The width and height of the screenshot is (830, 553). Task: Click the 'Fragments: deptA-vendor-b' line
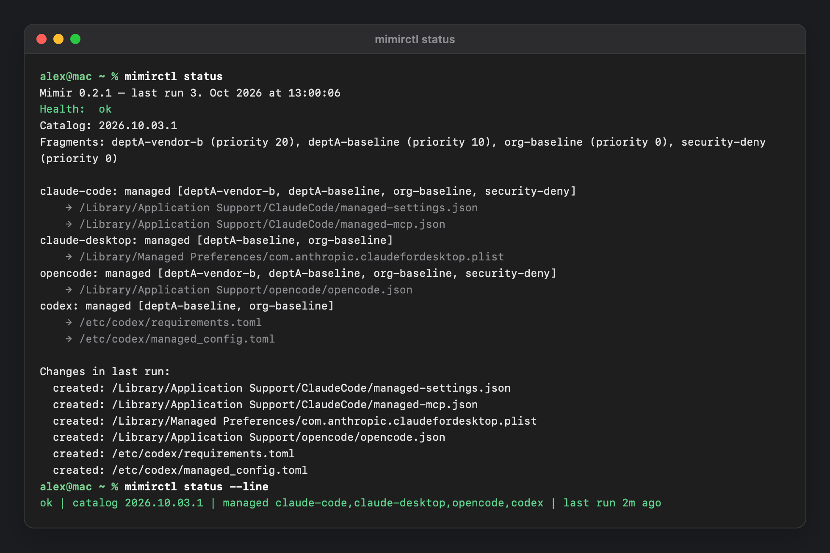coord(403,142)
